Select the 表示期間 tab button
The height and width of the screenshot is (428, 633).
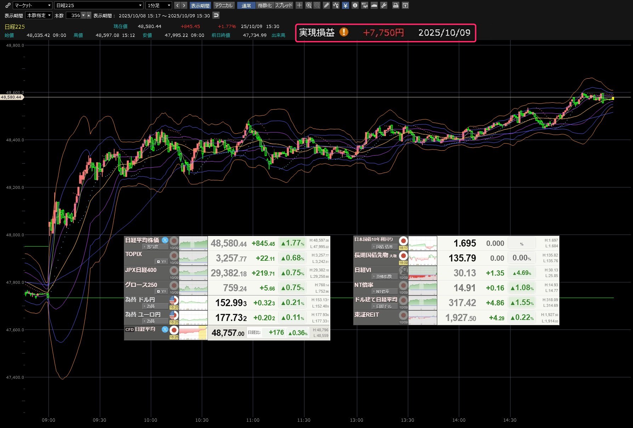coord(200,5)
